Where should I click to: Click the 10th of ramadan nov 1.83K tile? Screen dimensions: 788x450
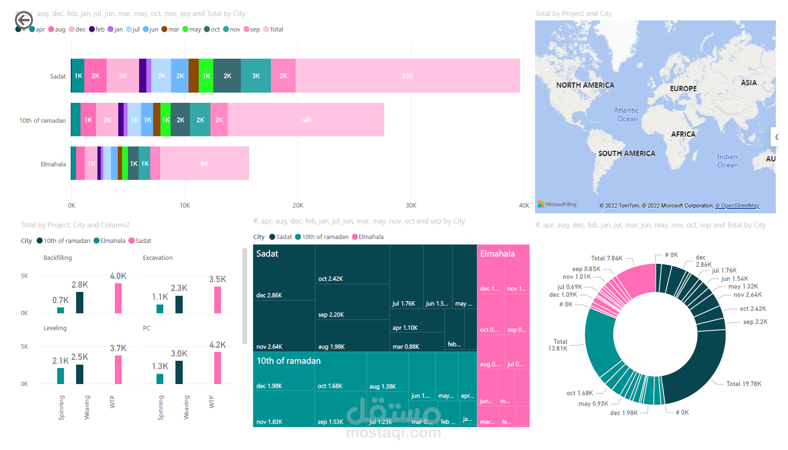(x=284, y=409)
